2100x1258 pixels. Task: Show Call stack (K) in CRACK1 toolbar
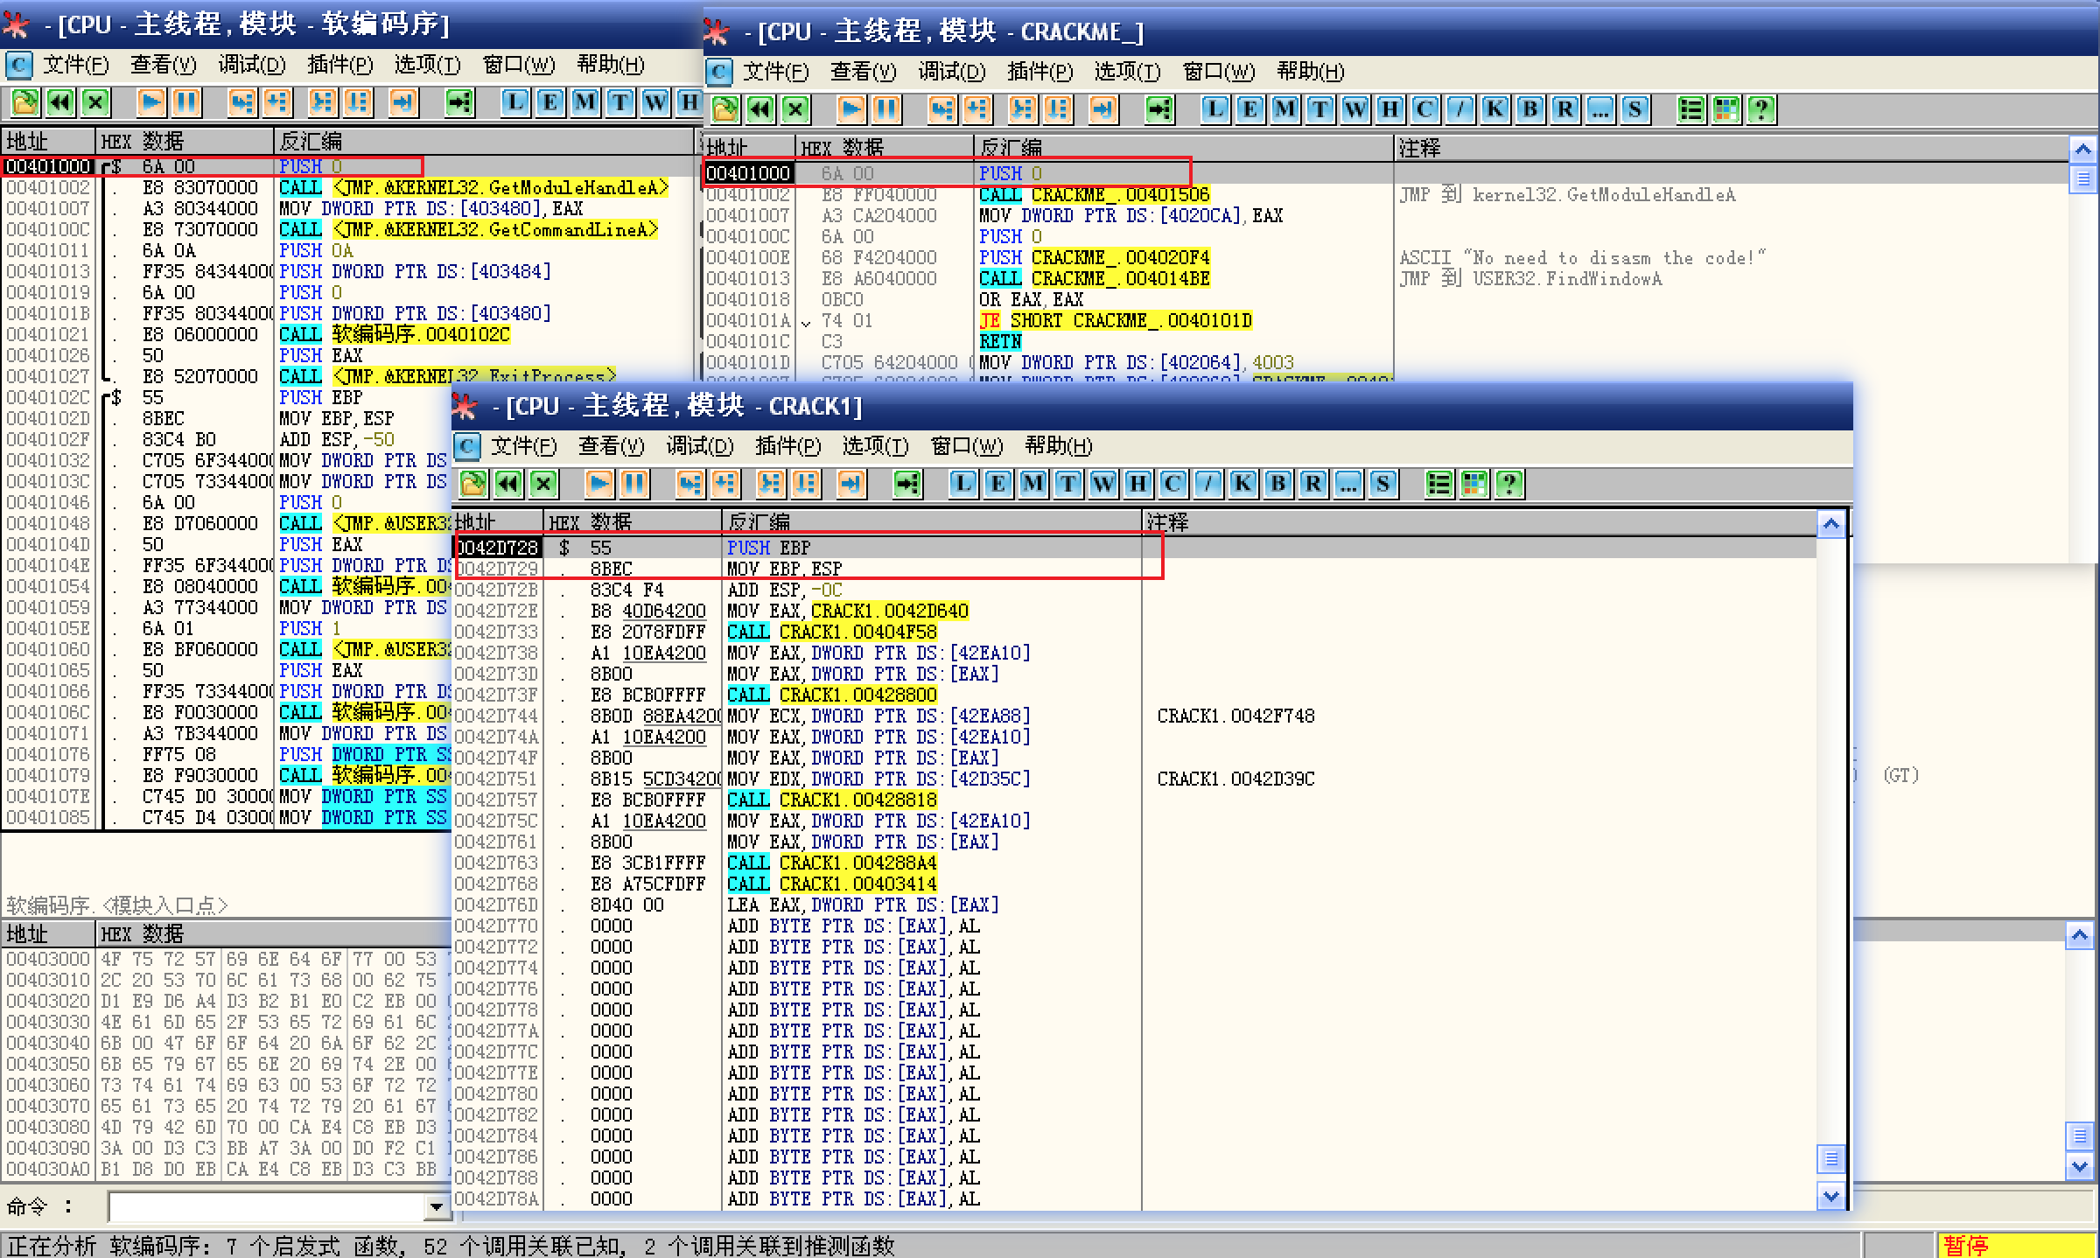point(1243,484)
